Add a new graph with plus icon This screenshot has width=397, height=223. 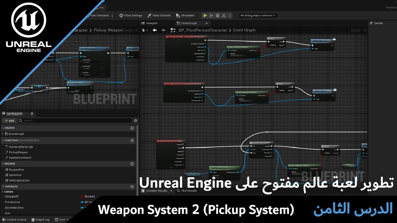click(132, 128)
